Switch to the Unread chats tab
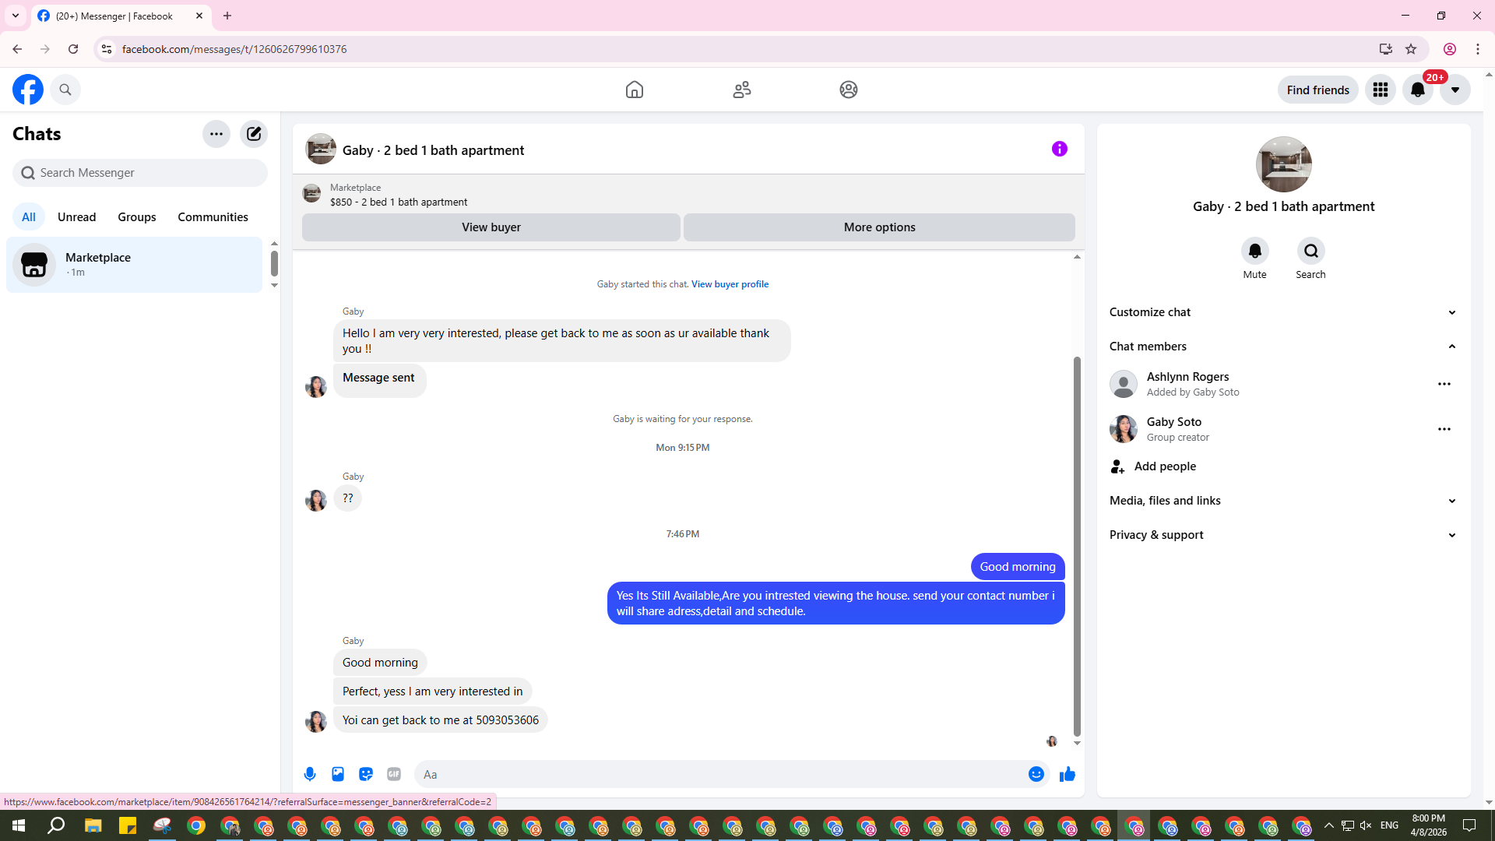 tap(76, 217)
